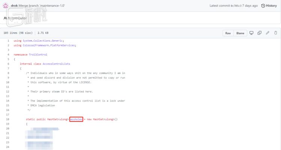Screen dimensions: 281x150
Task: Click the Blame button
Action: 240,33
